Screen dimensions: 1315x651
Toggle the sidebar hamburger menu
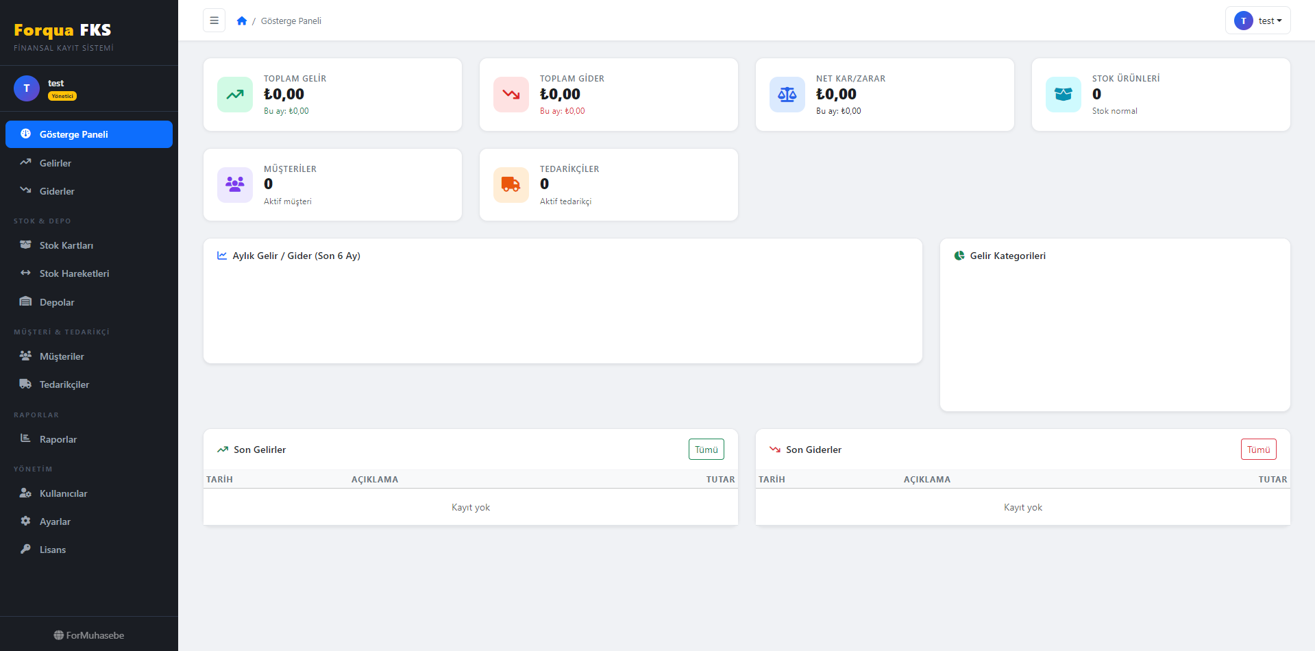(214, 21)
